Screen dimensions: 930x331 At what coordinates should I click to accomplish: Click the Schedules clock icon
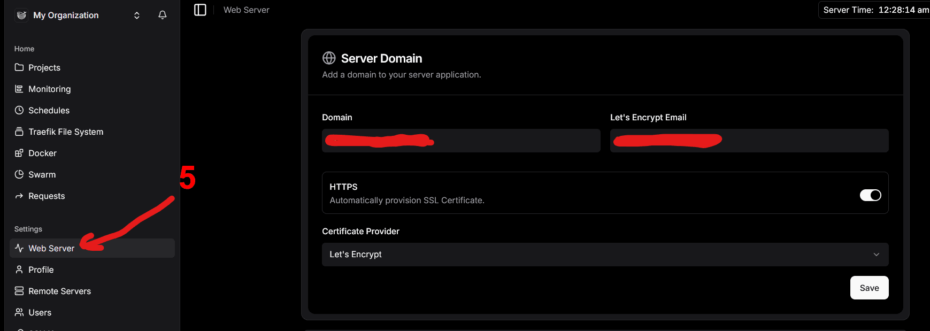[19, 110]
